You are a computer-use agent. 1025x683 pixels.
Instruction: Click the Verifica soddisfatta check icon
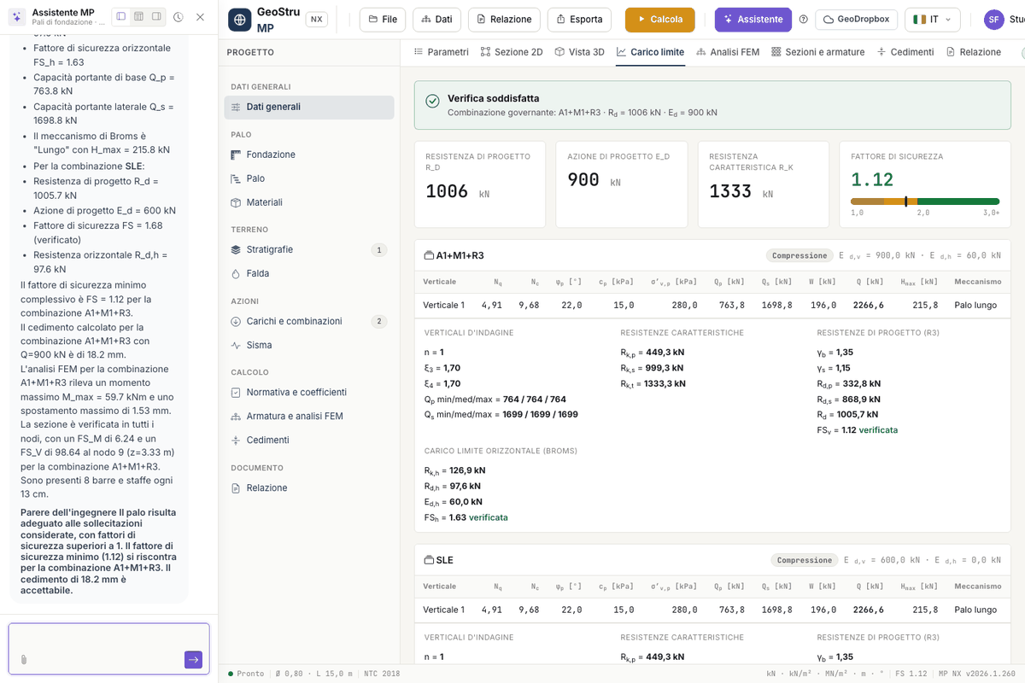pos(432,101)
